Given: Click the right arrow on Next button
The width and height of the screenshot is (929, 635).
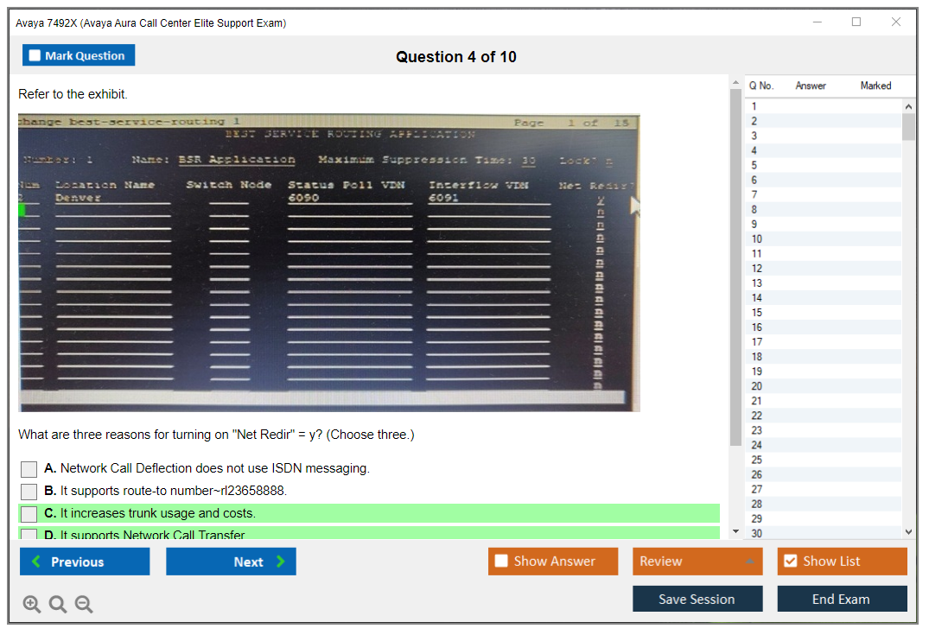Looking at the screenshot, I should (280, 562).
